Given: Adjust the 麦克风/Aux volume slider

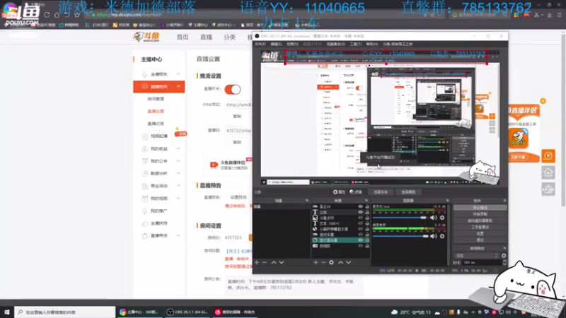Looking at the screenshot, I should point(400,218).
